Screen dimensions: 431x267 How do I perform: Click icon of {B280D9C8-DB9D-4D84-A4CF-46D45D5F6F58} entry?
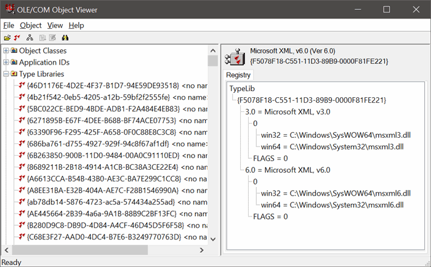(x=22, y=225)
